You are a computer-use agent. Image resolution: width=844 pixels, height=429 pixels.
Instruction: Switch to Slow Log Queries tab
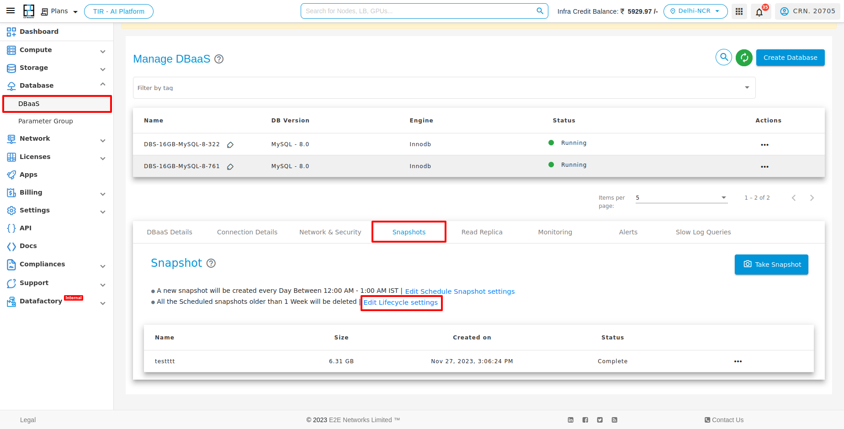click(x=703, y=232)
